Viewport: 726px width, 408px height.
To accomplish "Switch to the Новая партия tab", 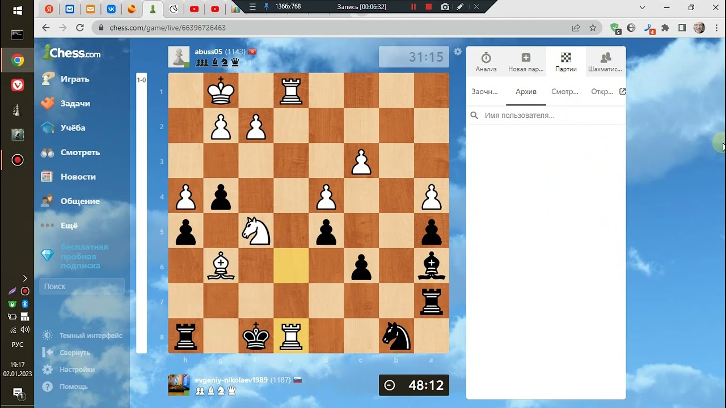I will [x=526, y=62].
